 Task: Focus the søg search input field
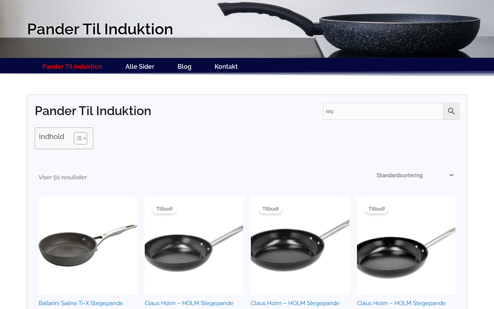tap(383, 111)
